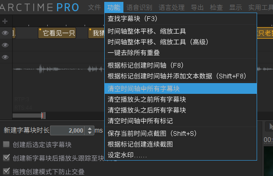Open the 检查 menu

click(x=216, y=7)
